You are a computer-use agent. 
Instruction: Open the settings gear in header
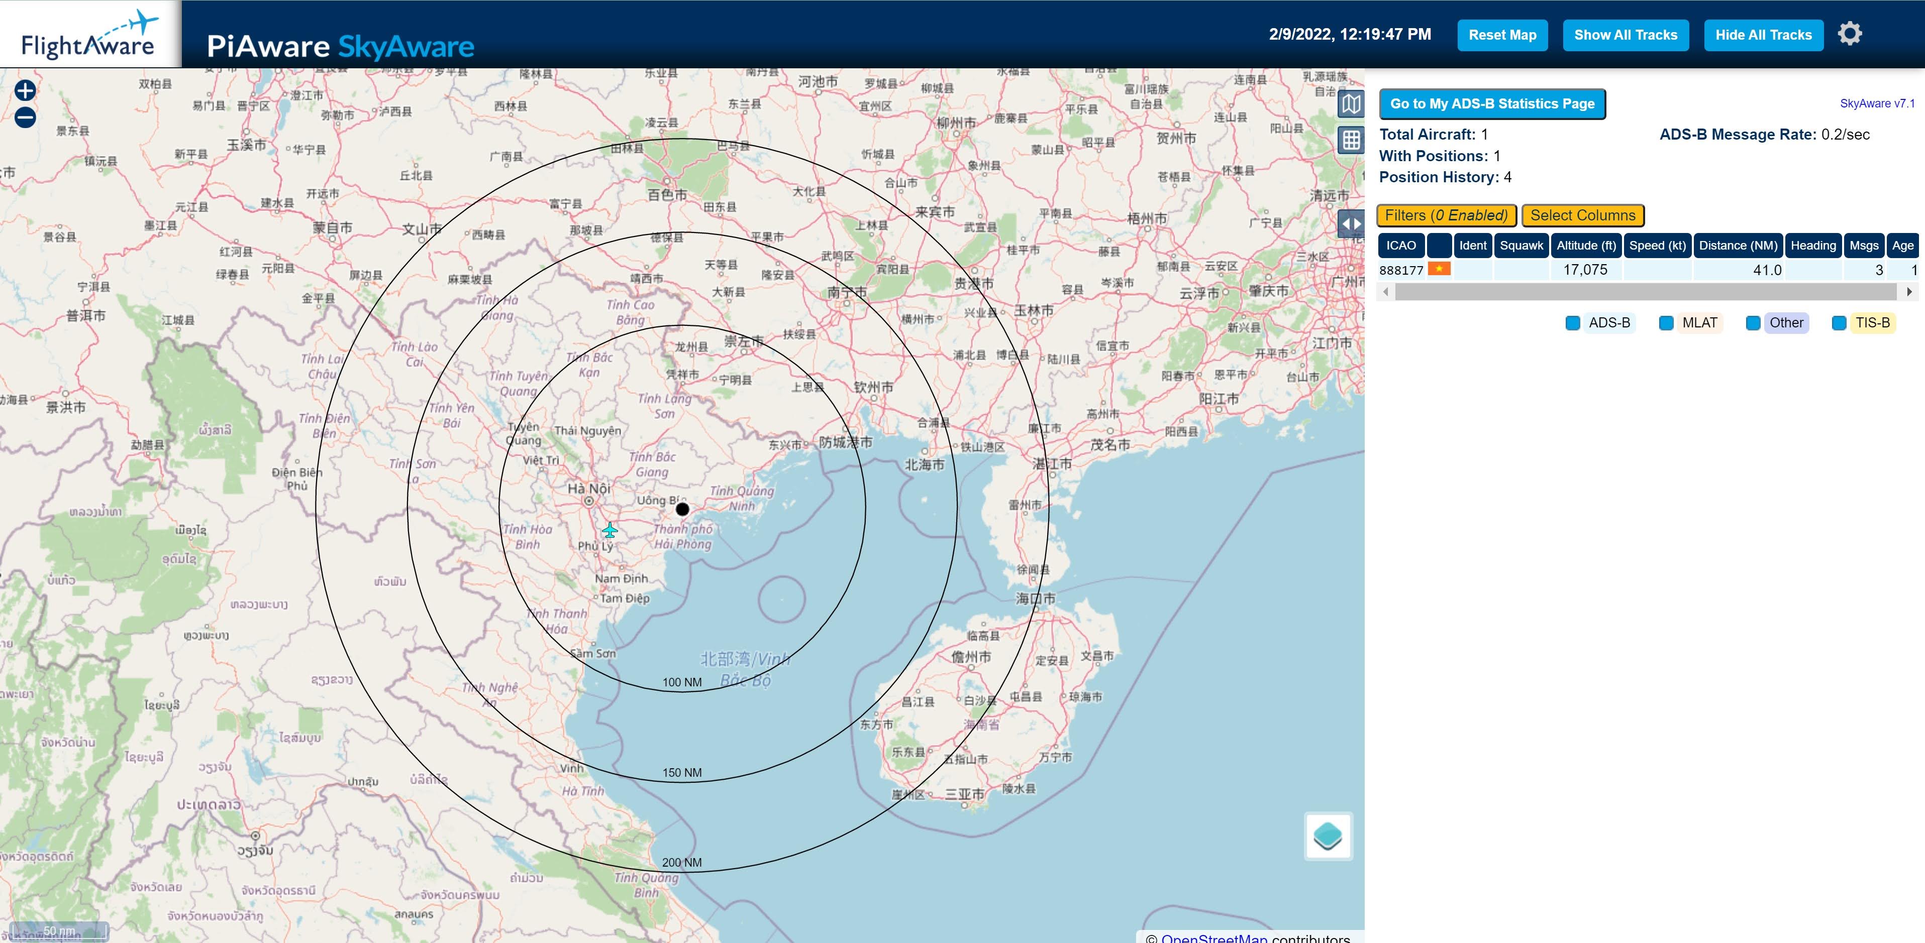(x=1850, y=34)
